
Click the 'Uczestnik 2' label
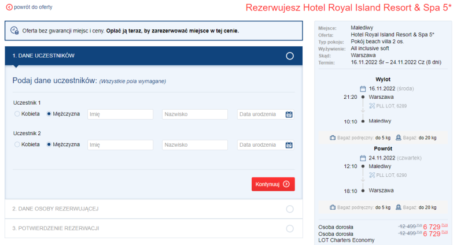27,133
